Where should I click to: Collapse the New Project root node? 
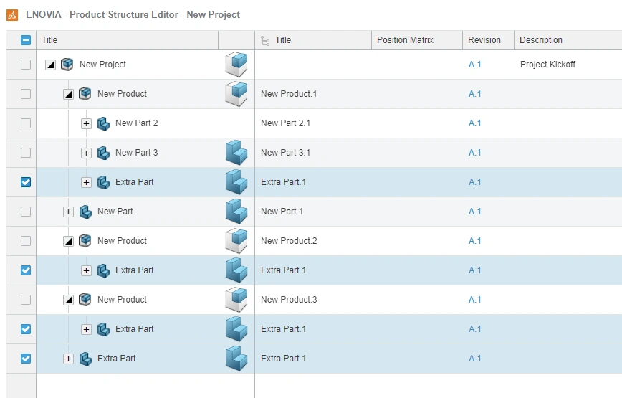50,65
